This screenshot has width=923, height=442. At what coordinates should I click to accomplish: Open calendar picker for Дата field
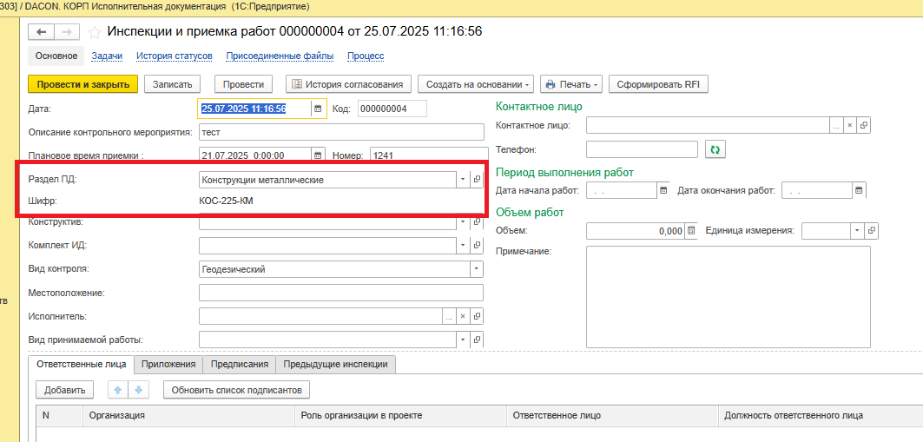318,109
